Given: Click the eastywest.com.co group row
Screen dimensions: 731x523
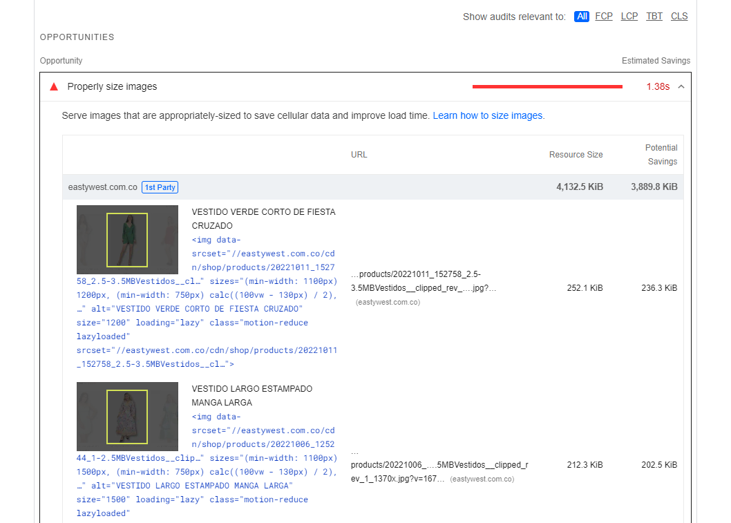Looking at the screenshot, I should click(373, 187).
